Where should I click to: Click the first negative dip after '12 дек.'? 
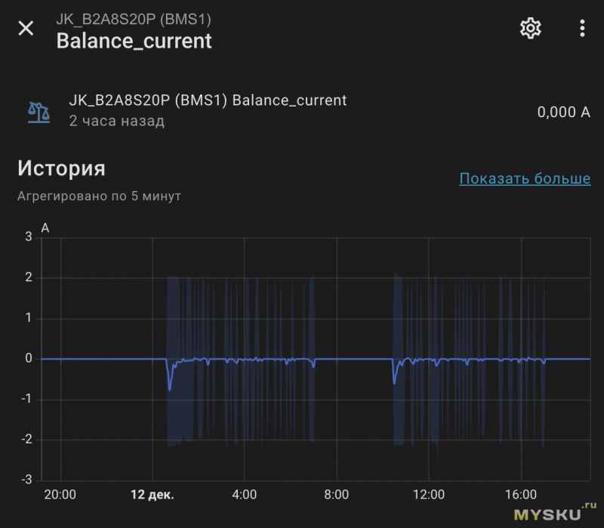click(170, 385)
